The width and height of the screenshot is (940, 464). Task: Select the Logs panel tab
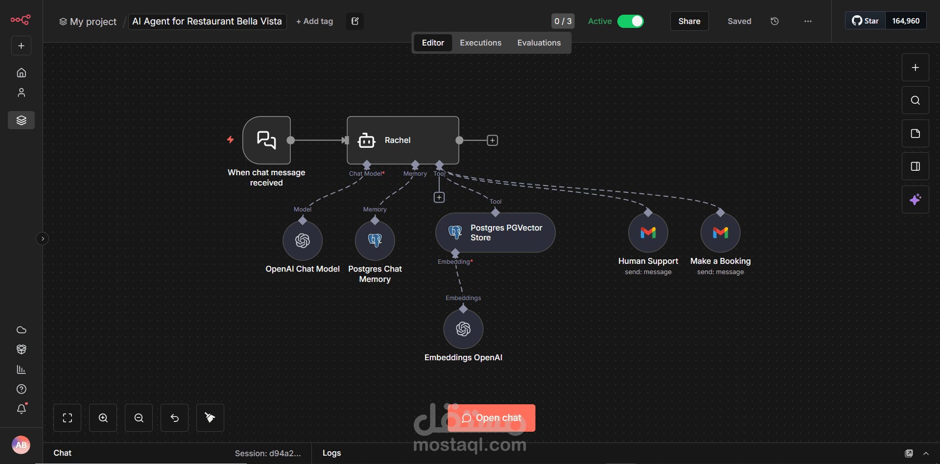pyautogui.click(x=331, y=453)
